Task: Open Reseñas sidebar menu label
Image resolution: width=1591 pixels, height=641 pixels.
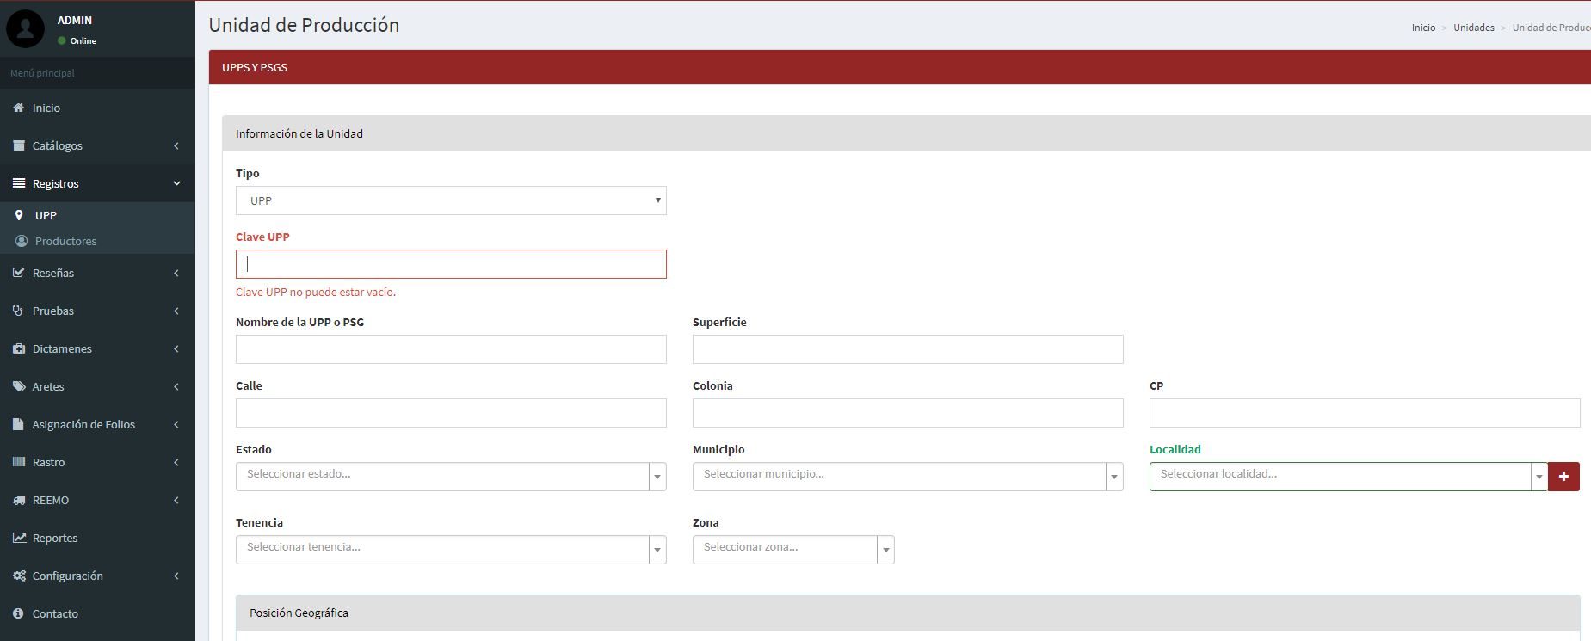Action: tap(53, 273)
